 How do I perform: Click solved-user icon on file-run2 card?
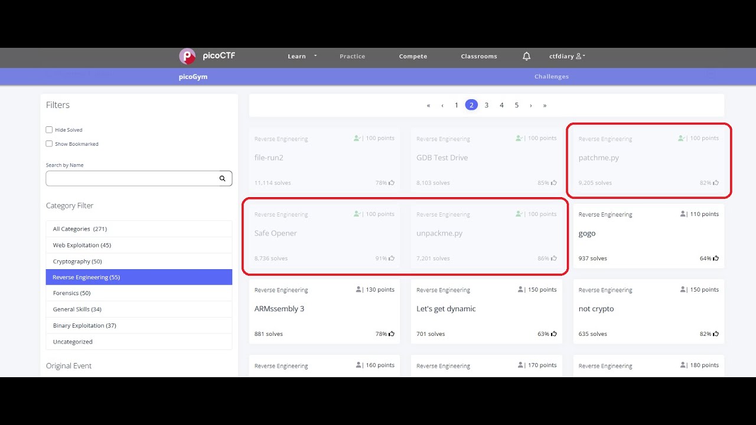pos(357,138)
